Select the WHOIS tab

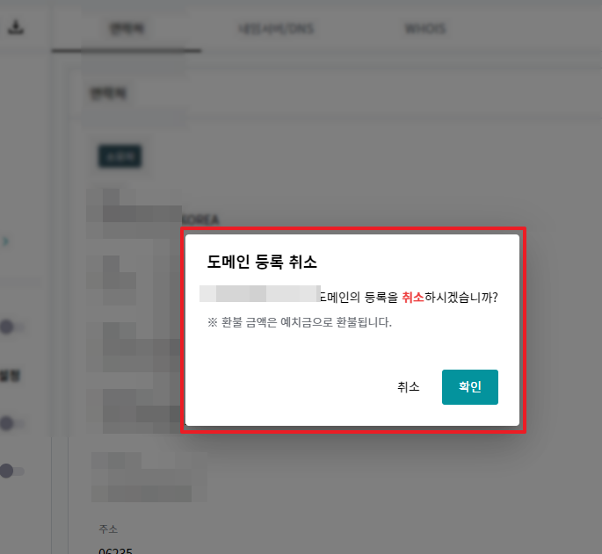424,29
